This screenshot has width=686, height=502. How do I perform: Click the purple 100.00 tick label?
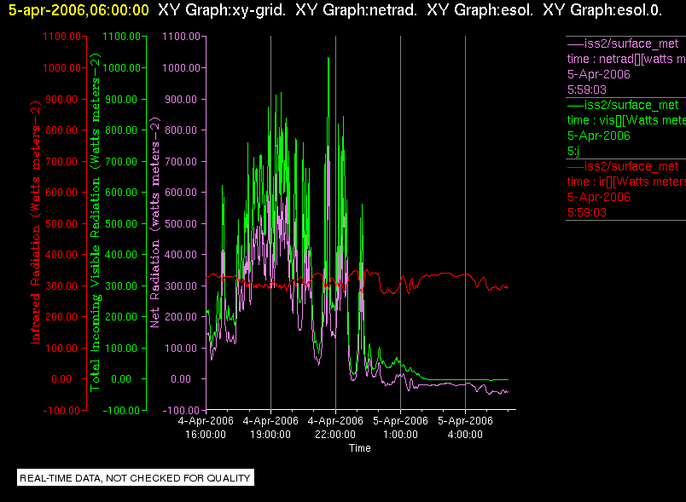[181, 349]
